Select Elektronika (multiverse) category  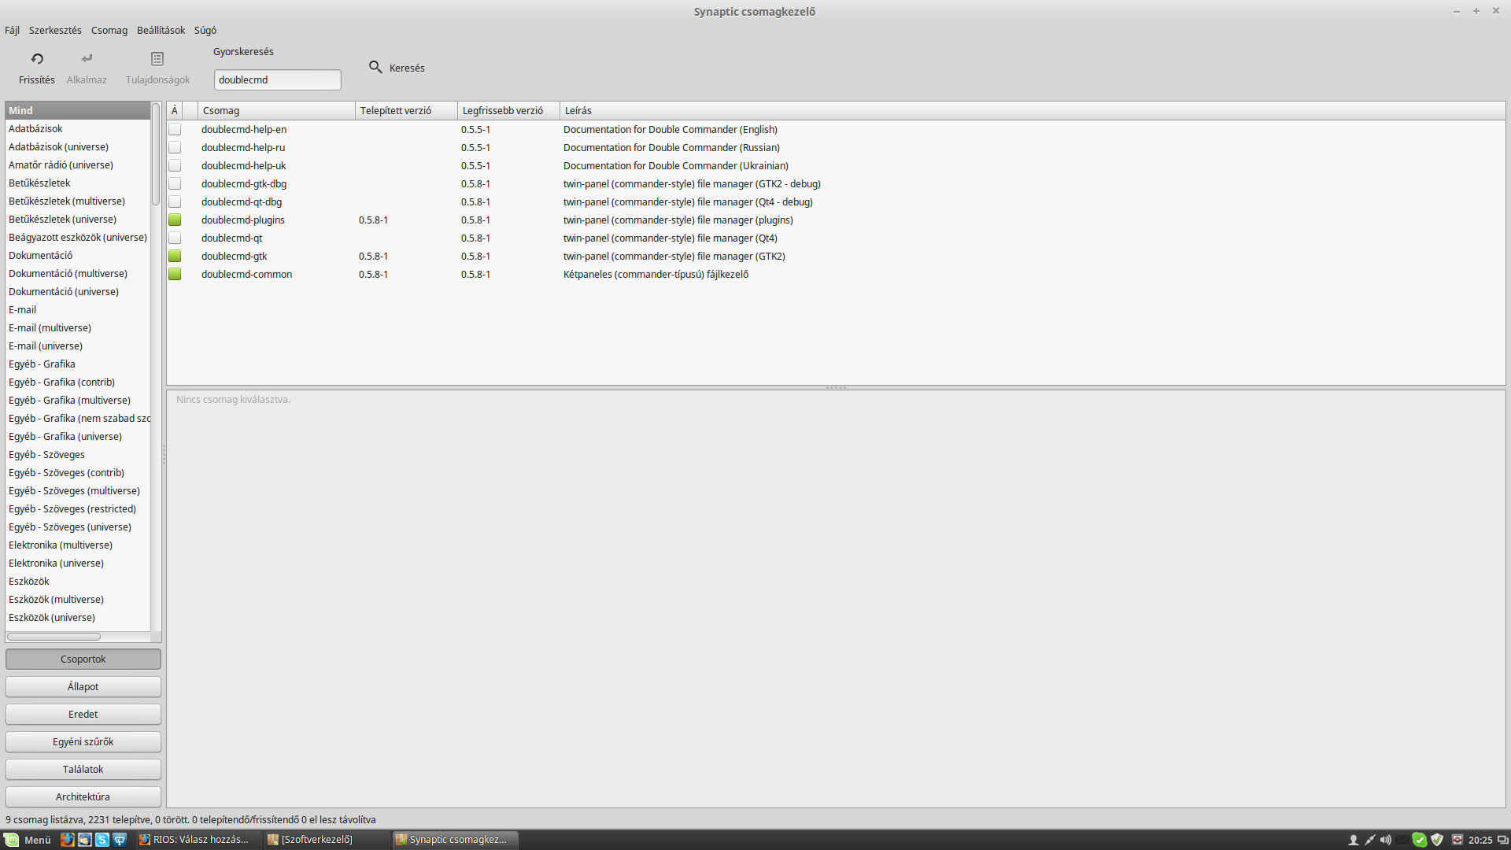pos(78,545)
